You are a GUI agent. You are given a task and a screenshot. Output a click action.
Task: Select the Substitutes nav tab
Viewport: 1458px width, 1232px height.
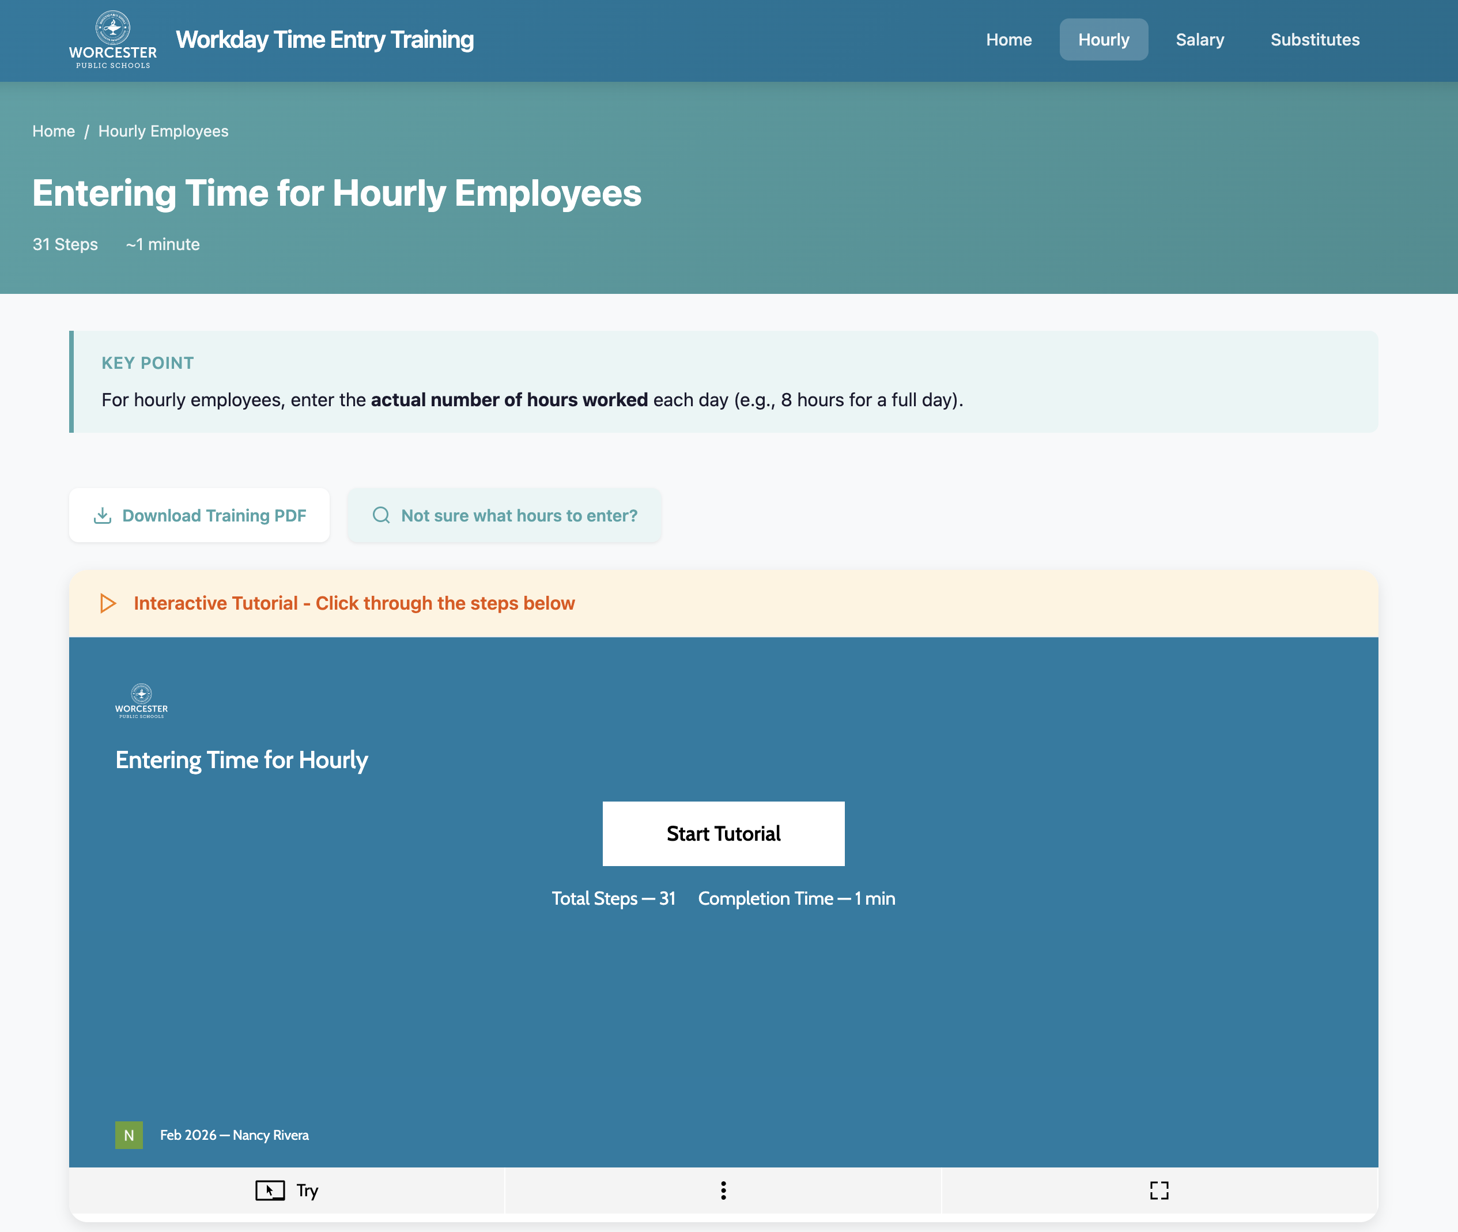(x=1315, y=40)
